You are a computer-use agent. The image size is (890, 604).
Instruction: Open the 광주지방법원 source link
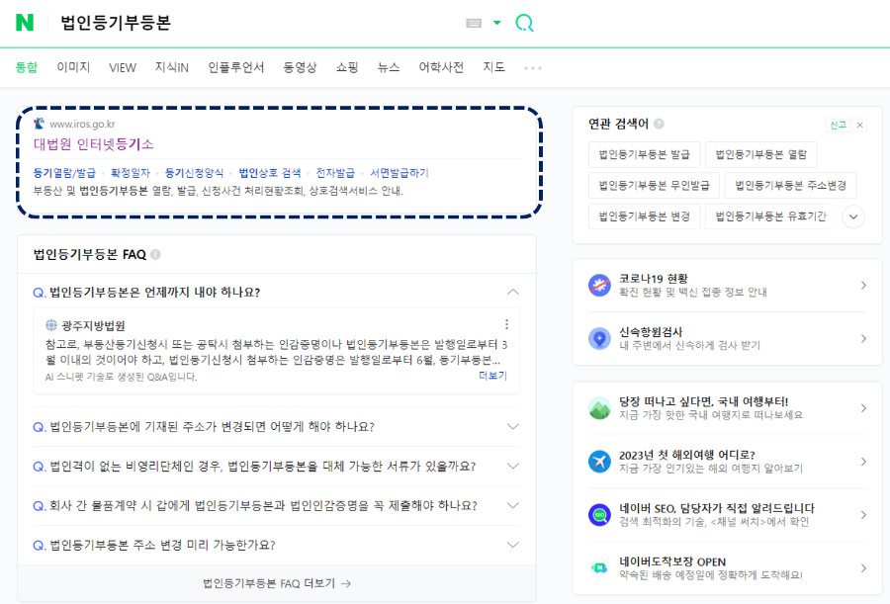coord(93,326)
